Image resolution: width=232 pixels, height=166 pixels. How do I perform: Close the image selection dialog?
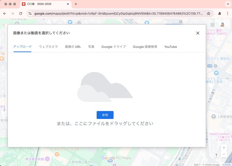198,33
